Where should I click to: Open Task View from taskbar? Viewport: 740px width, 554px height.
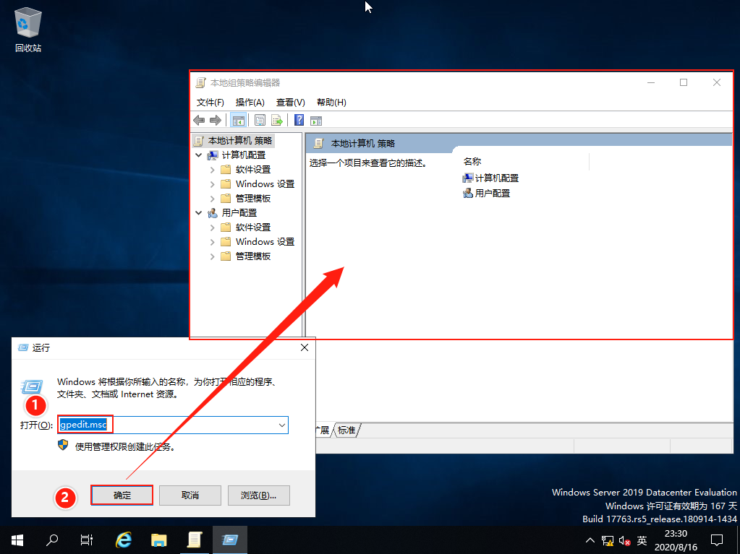[x=87, y=540]
